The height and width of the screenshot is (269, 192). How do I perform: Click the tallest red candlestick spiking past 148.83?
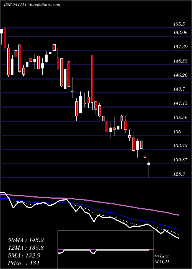click(x=92, y=79)
